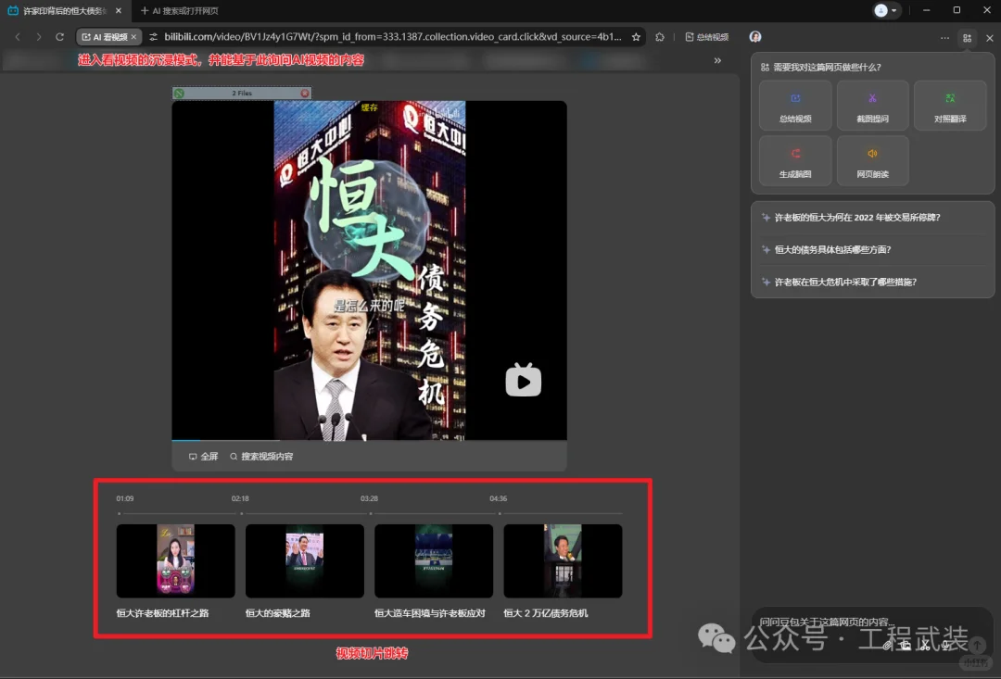The width and height of the screenshot is (1001, 679).
Task: Open the 恒大许老板的杠杆之路 clip thumbnail
Action: [175, 561]
